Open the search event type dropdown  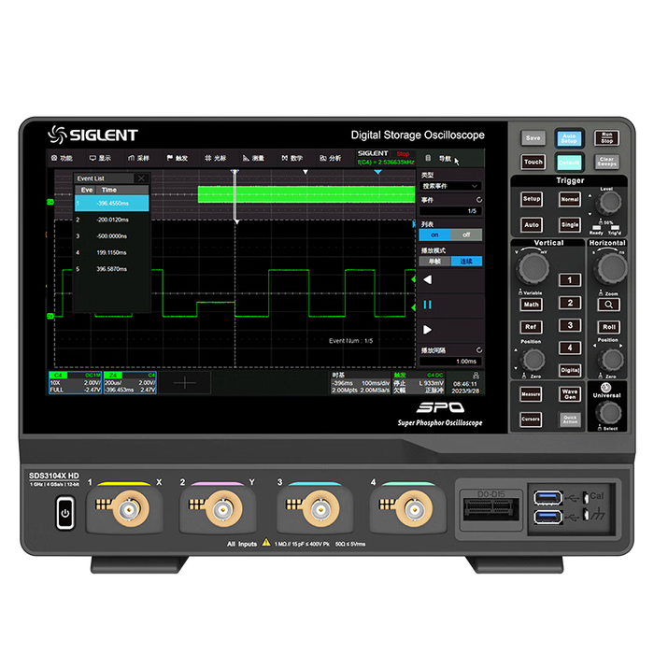pos(450,186)
